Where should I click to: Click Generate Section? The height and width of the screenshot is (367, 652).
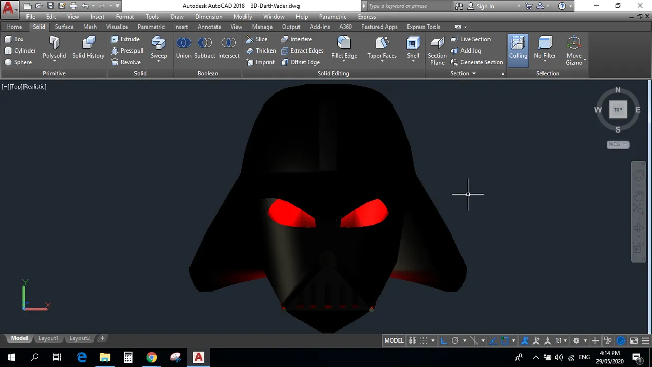477,62
